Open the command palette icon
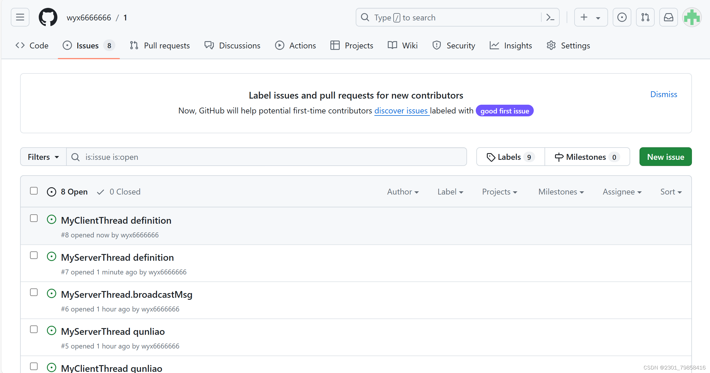Image resolution: width=710 pixels, height=373 pixels. [x=550, y=17]
